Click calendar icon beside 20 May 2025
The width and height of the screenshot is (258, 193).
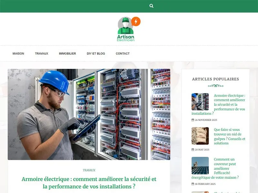tap(193, 150)
